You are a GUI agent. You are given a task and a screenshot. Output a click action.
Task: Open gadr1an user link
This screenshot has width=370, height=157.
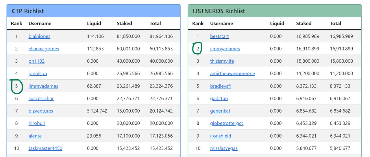coord(219,98)
